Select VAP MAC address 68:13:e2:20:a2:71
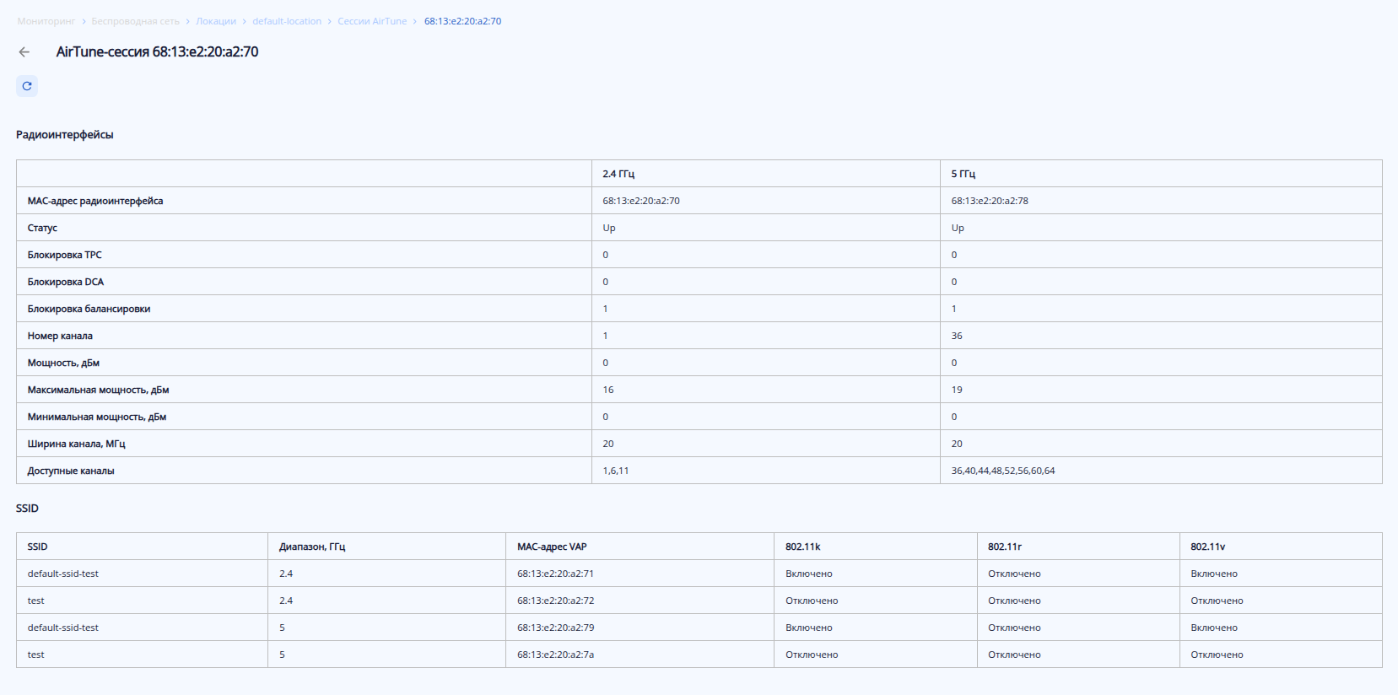 point(555,574)
